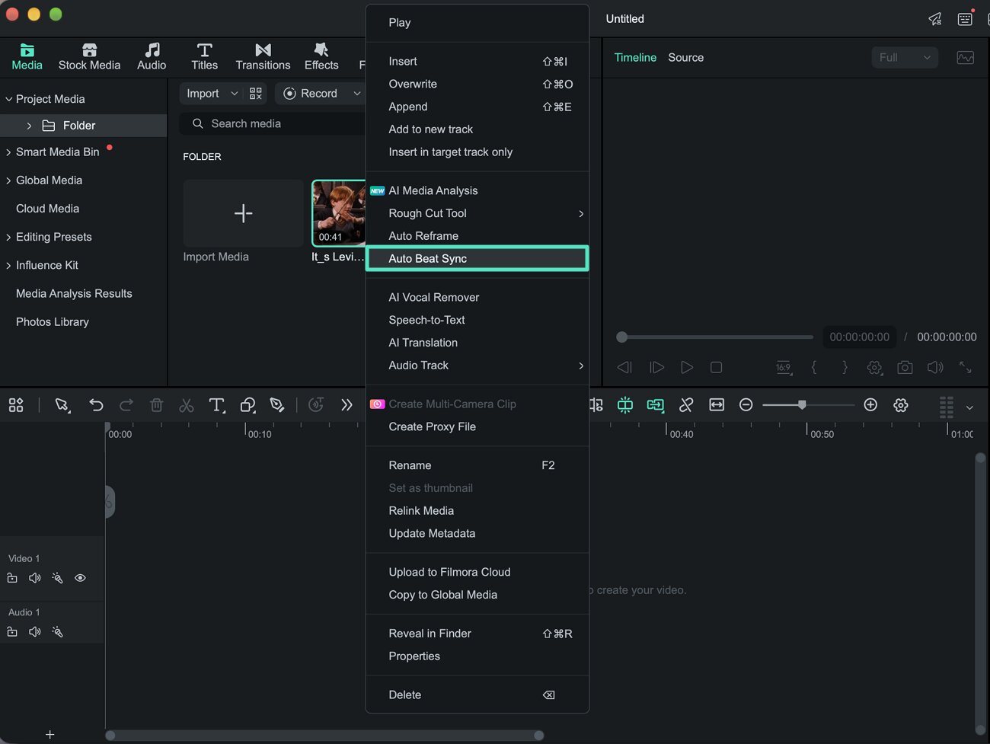The width and height of the screenshot is (990, 744).
Task: Click the text tool in timeline toolbar
Action: [x=217, y=405]
